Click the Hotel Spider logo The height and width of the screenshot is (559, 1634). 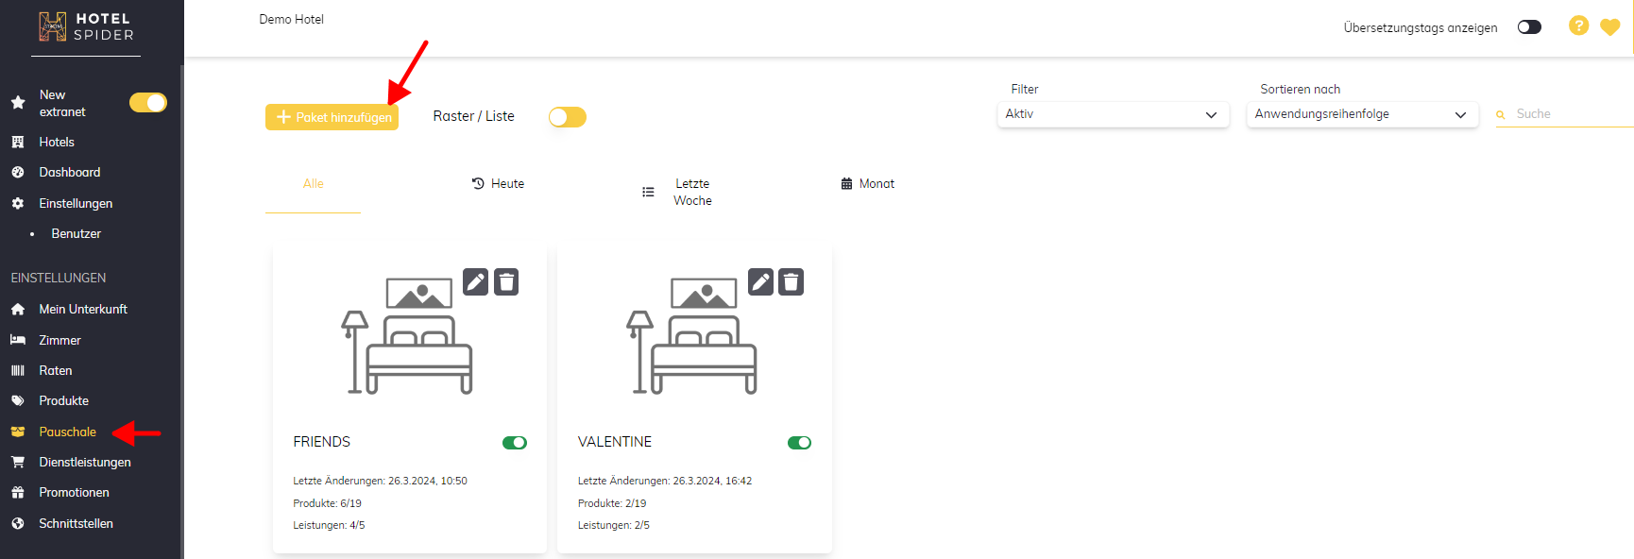pyautogui.click(x=86, y=27)
